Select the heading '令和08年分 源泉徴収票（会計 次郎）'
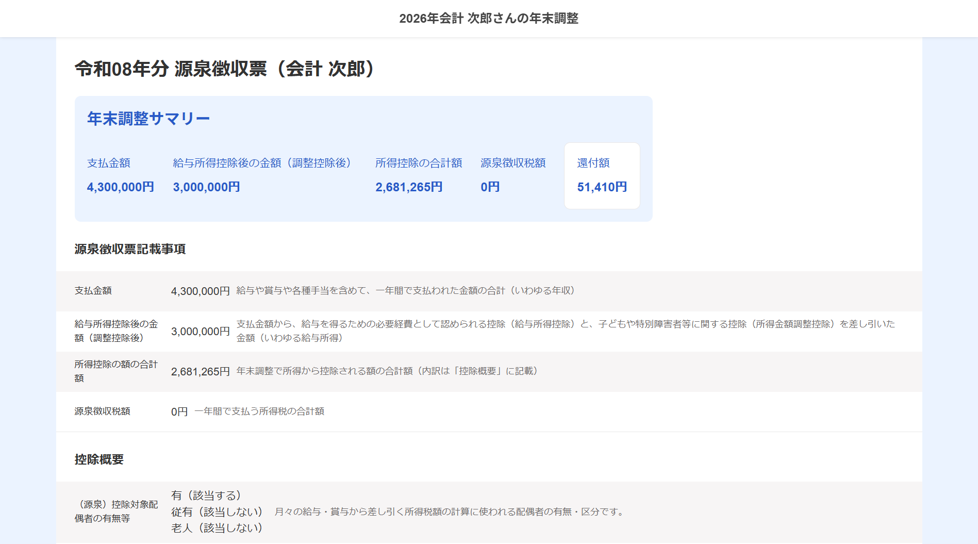This screenshot has height=544, width=978. 224,69
